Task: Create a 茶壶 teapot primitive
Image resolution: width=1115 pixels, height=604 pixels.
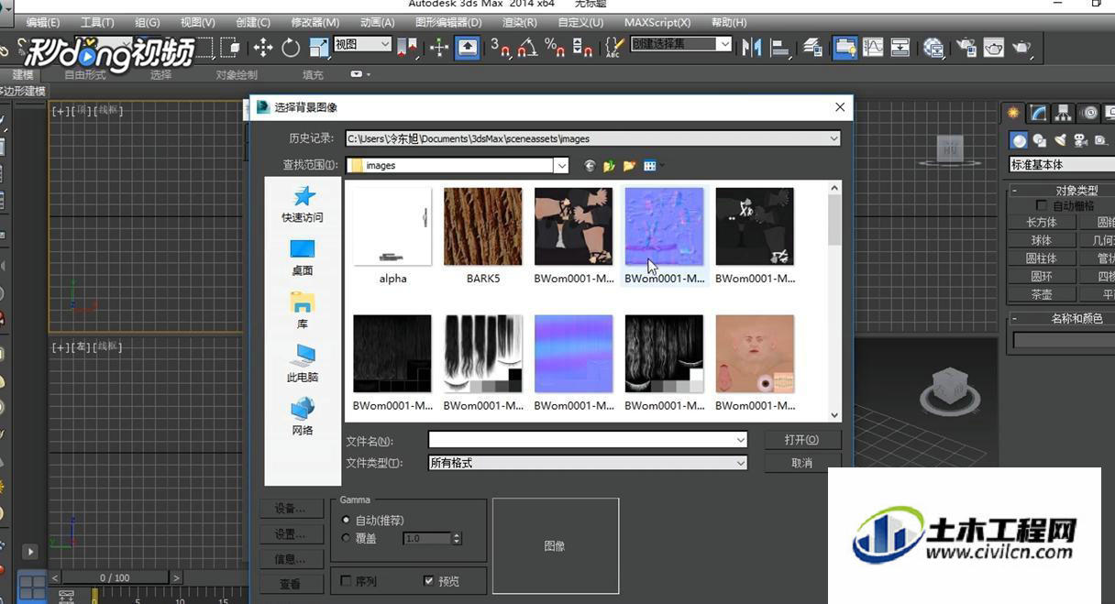Action: [1041, 294]
